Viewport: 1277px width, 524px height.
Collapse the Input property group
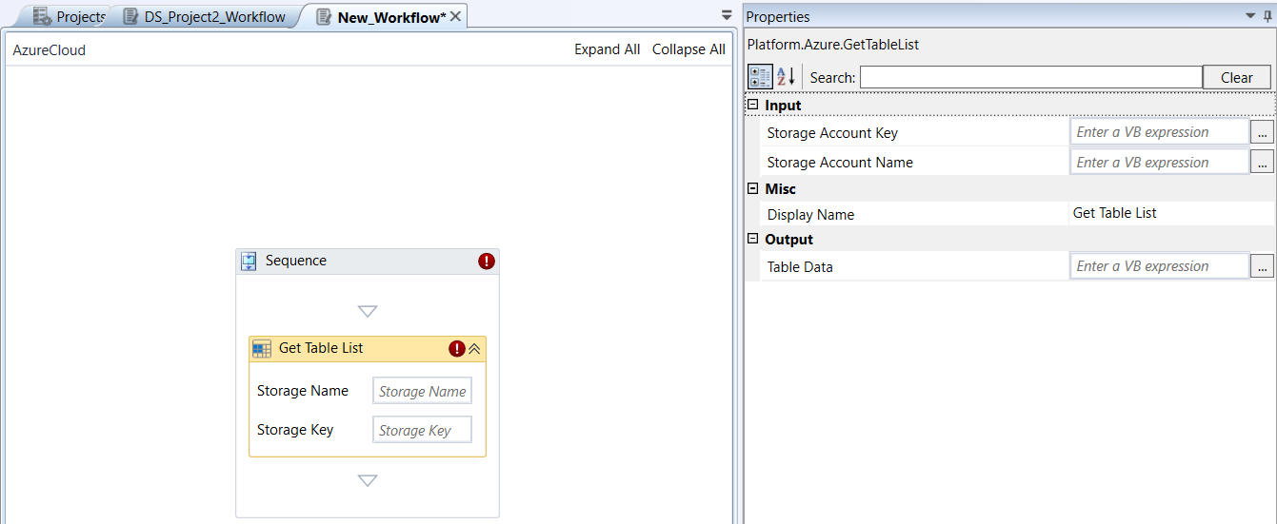[752, 106]
